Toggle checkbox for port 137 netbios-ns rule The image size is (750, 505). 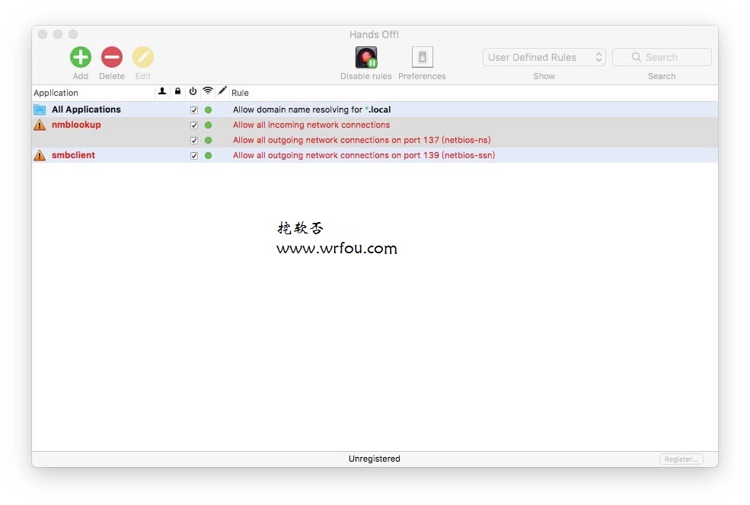tap(193, 141)
